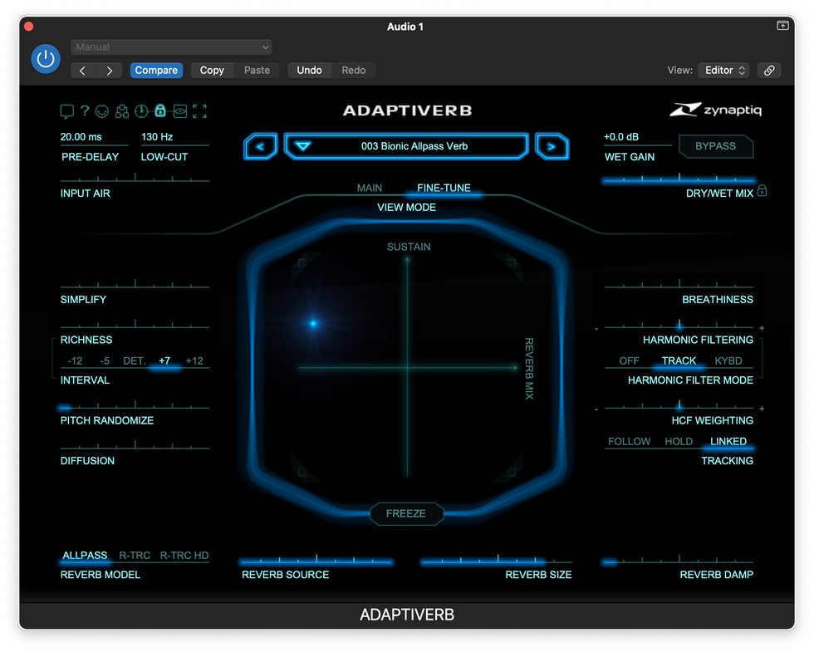Close the Audio 1 plug-in window
This screenshot has width=814, height=652.
tap(29, 27)
